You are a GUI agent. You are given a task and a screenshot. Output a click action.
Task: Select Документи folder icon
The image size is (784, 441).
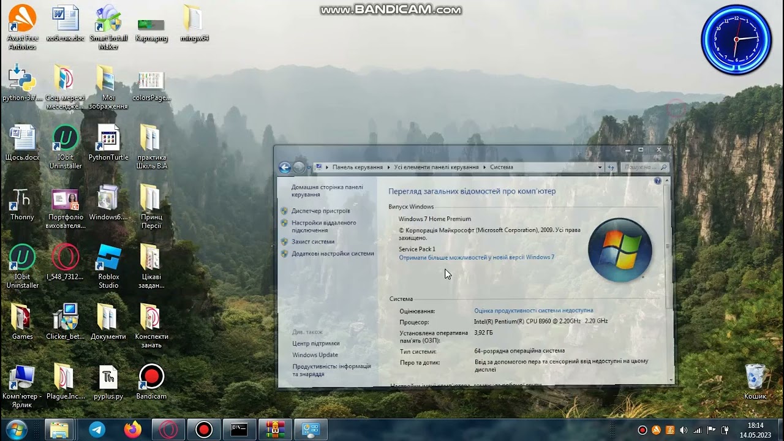pos(108,322)
